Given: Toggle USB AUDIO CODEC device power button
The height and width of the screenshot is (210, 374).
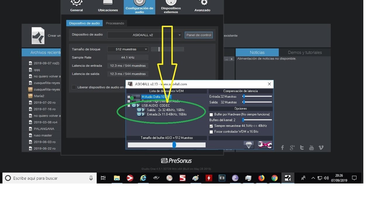Looking at the screenshot, I should click(x=134, y=105).
